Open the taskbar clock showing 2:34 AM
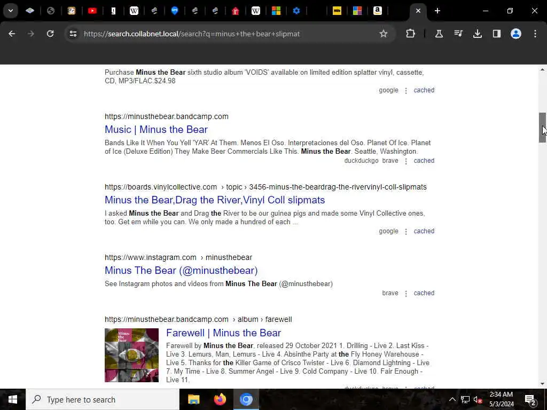This screenshot has width=547, height=410. pyautogui.click(x=501, y=399)
